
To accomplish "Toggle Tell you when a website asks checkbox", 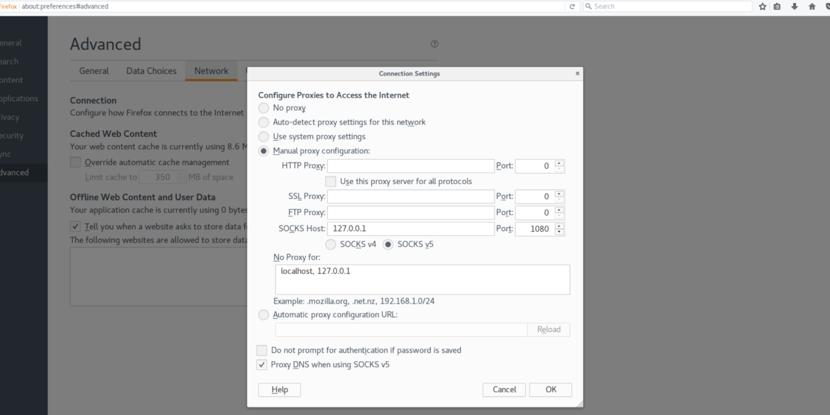I will [75, 226].
